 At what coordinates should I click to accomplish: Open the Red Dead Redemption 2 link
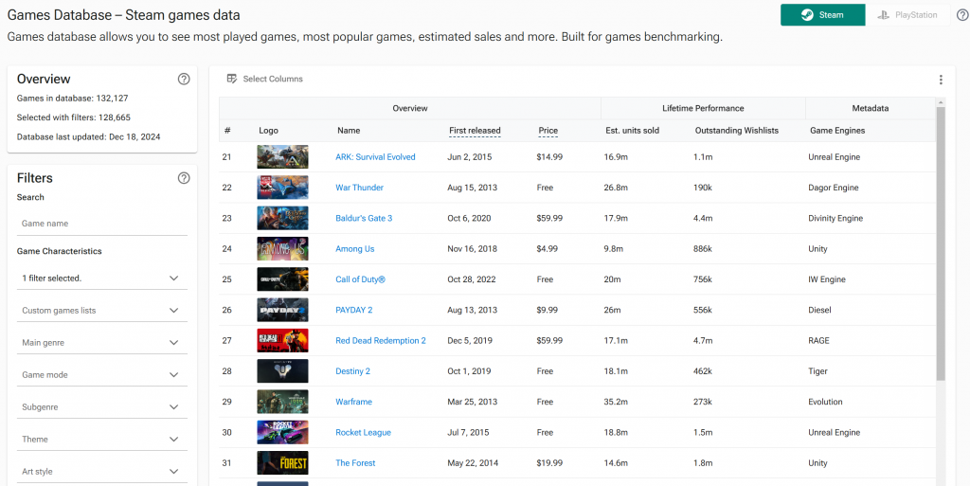click(381, 341)
